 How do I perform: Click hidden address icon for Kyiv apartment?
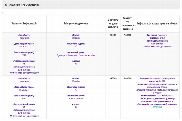pyautogui.click(x=76, y=107)
